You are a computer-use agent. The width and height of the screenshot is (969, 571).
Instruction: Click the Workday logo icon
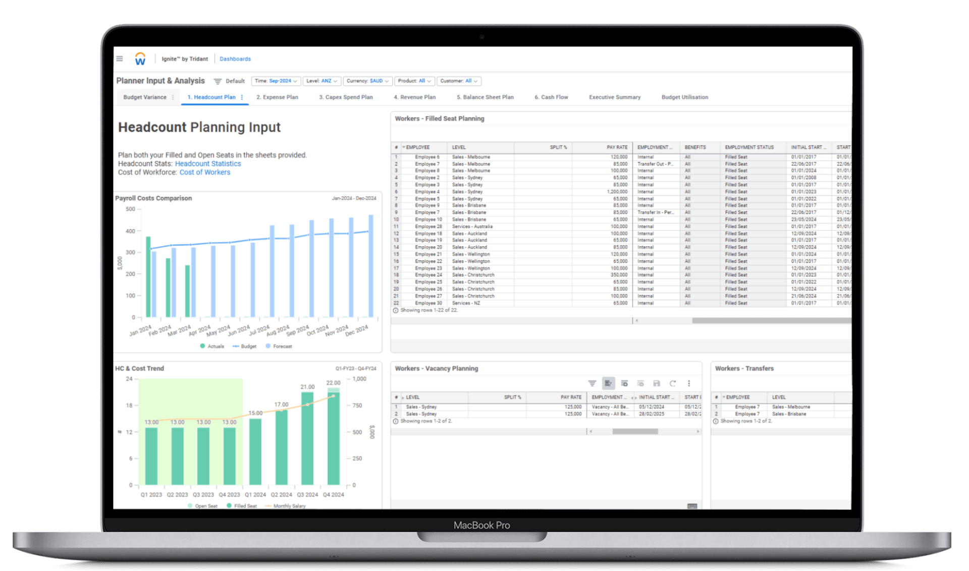coord(140,59)
